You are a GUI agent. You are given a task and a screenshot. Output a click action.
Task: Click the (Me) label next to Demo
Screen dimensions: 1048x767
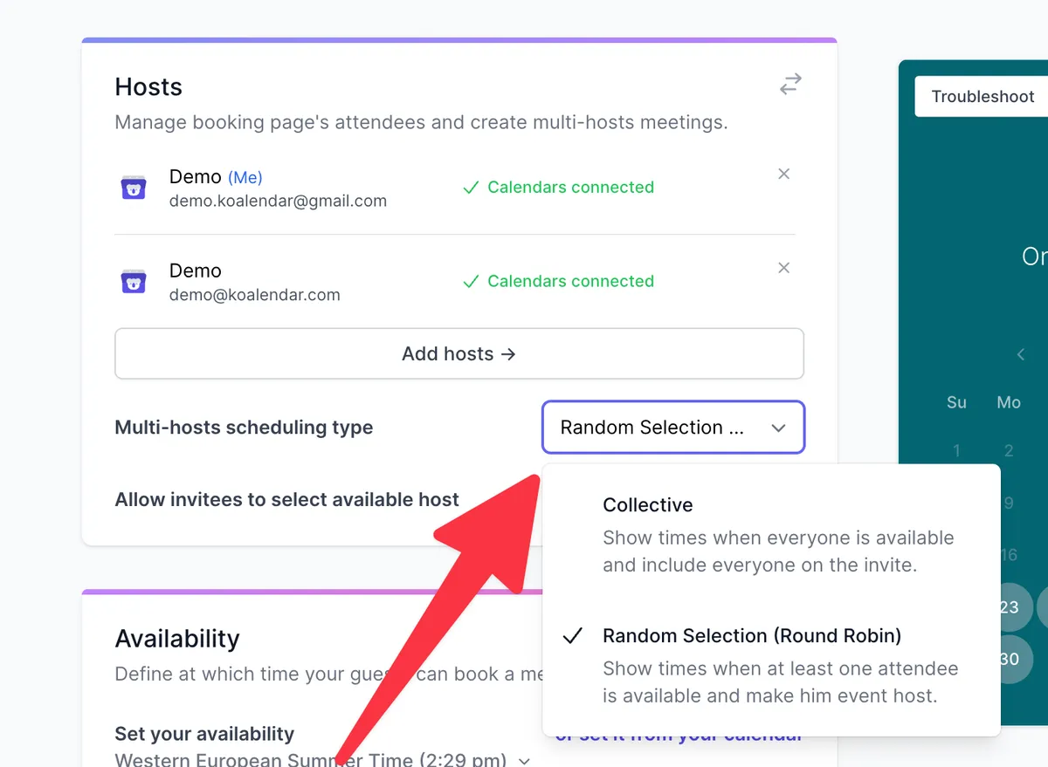[245, 178]
